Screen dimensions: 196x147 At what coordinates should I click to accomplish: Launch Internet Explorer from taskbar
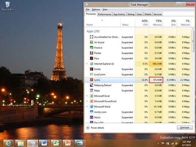tap(9, 143)
